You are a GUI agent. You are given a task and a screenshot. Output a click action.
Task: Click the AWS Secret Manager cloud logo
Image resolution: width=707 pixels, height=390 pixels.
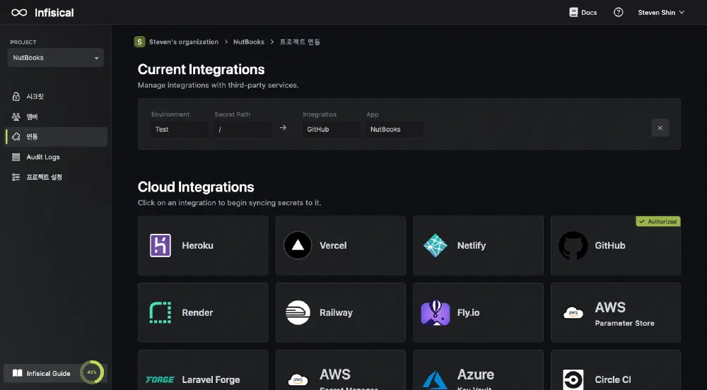(x=298, y=379)
